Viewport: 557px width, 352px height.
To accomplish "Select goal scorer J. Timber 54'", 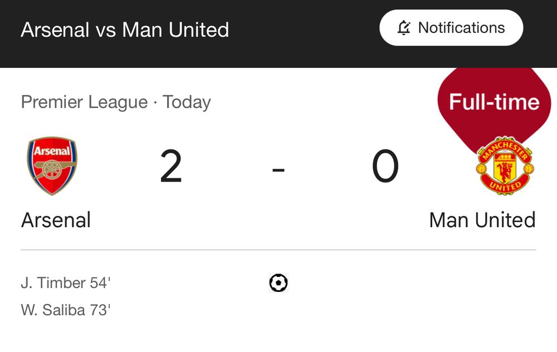I will [x=66, y=283].
